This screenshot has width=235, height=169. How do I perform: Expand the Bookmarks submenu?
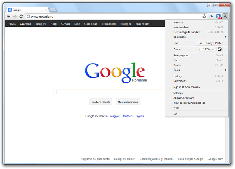[200, 37]
